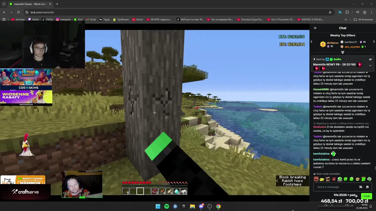This screenshot has width=376, height=211.
Task: Open Spotify from the taskbar
Action: (x=167, y=206)
